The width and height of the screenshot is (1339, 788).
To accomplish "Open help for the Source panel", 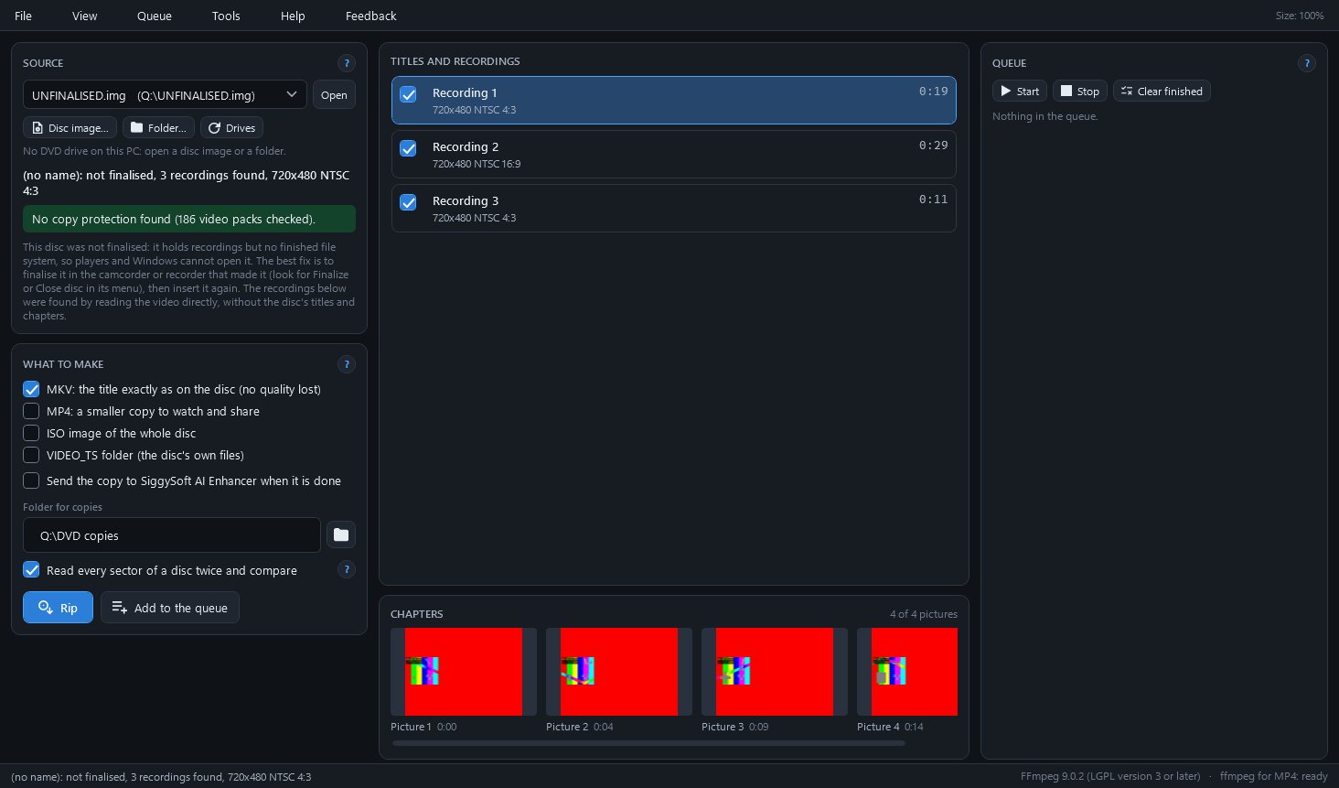I will [x=347, y=63].
